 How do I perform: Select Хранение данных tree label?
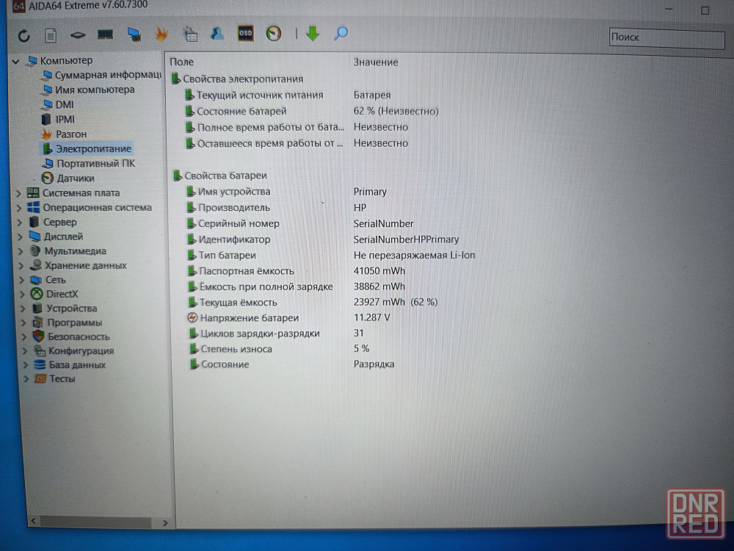pyautogui.click(x=86, y=266)
